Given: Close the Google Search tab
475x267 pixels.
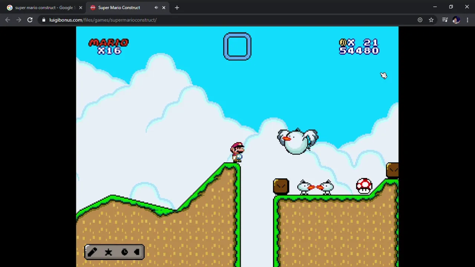Looking at the screenshot, I should (x=81, y=7).
